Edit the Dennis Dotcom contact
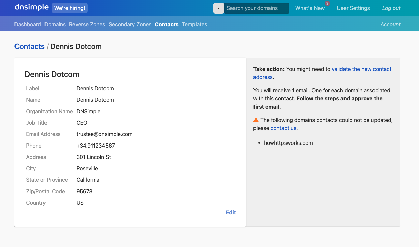Image resolution: width=419 pixels, height=247 pixels. coord(231,212)
